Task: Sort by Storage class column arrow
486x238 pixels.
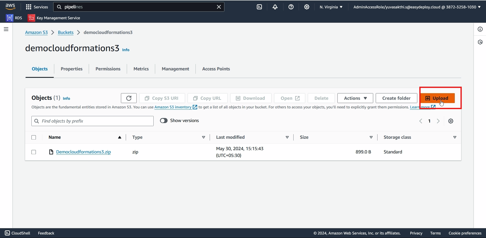Action: (x=455, y=137)
